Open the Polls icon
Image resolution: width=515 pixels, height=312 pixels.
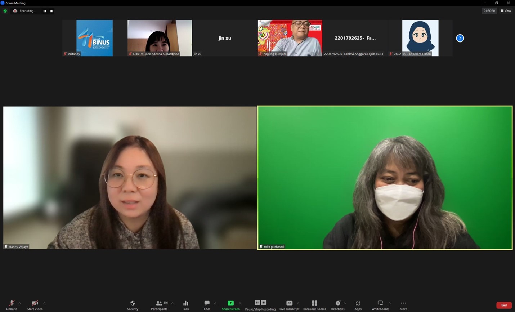[185, 303]
